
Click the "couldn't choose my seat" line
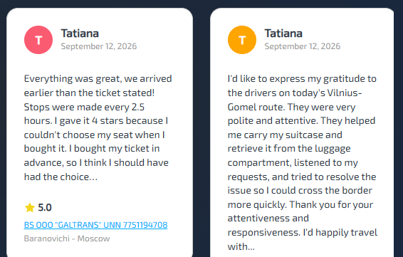point(94,135)
